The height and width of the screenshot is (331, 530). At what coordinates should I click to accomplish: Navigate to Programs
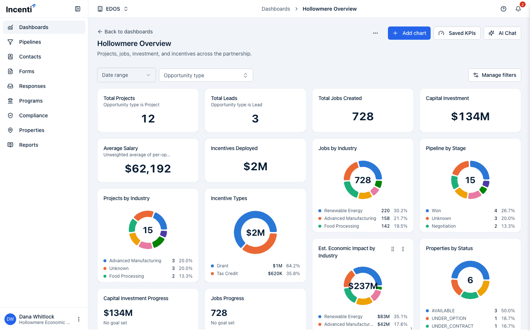(x=44, y=101)
